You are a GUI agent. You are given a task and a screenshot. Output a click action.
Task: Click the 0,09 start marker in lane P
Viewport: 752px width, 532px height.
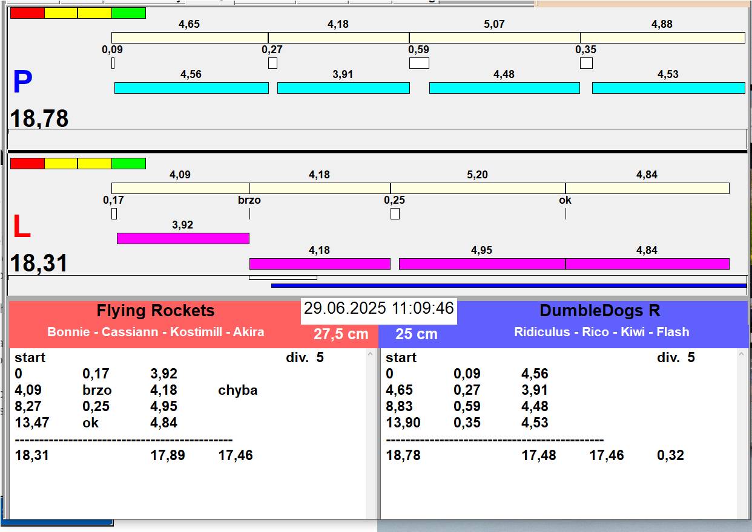click(x=113, y=63)
